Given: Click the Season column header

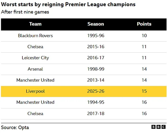Looking at the screenshot, I should click(x=96, y=24).
